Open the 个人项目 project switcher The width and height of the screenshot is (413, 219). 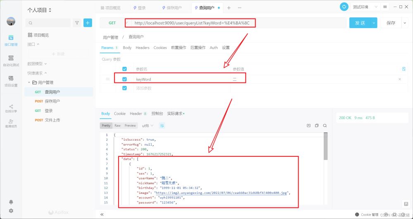(x=40, y=10)
